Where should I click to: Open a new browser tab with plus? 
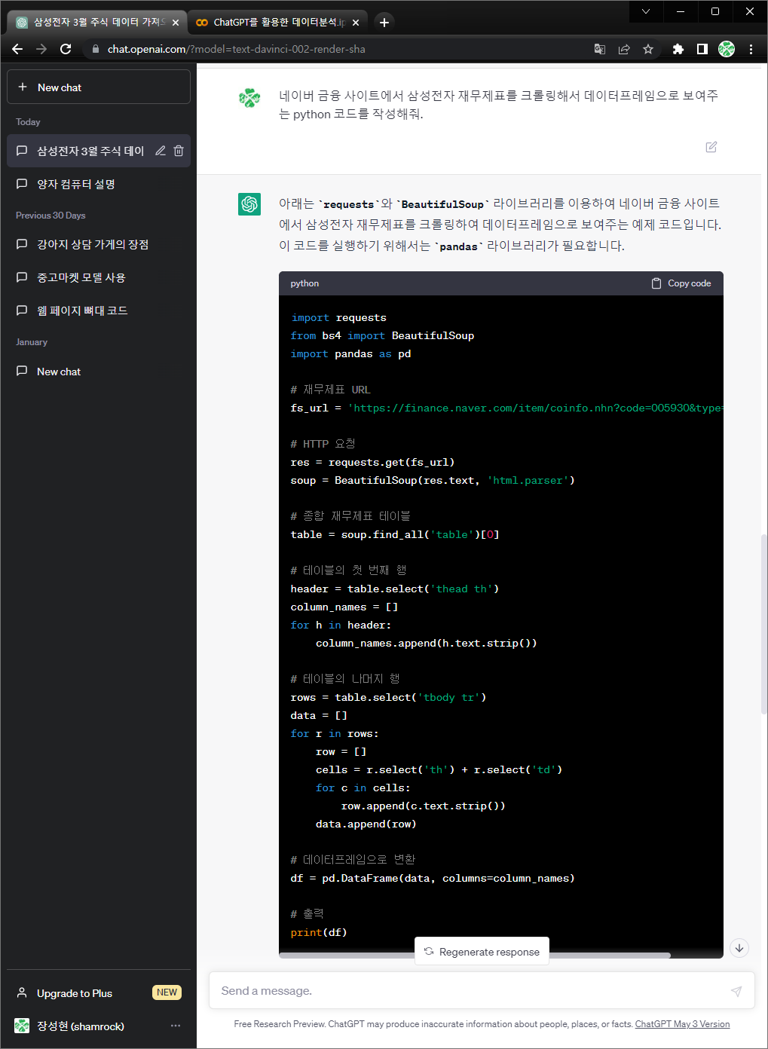(384, 23)
